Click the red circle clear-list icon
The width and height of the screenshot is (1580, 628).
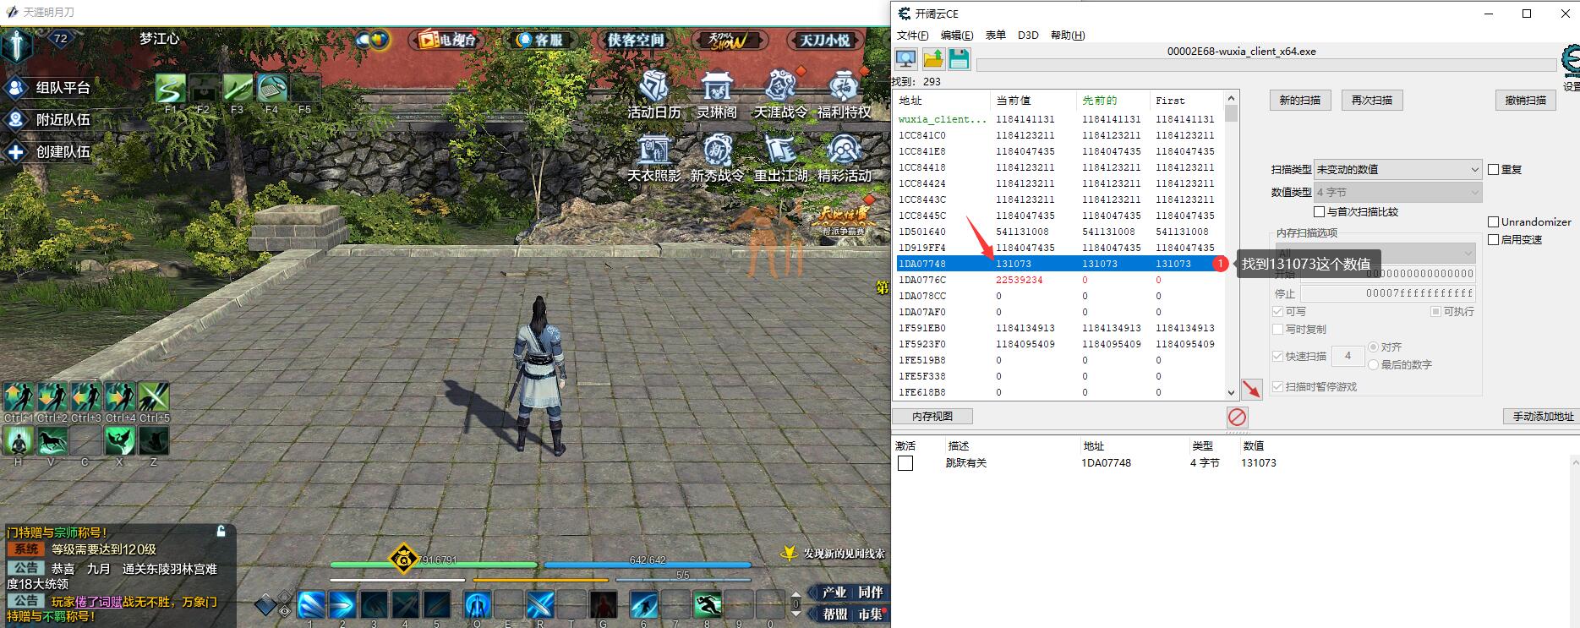(1237, 417)
